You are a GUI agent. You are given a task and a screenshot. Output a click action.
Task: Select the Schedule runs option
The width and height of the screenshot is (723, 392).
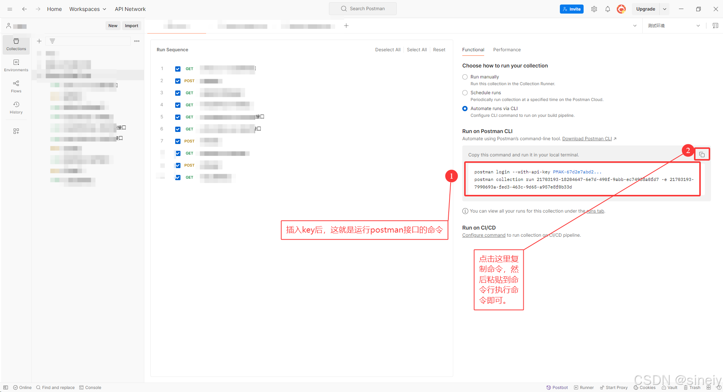465,93
